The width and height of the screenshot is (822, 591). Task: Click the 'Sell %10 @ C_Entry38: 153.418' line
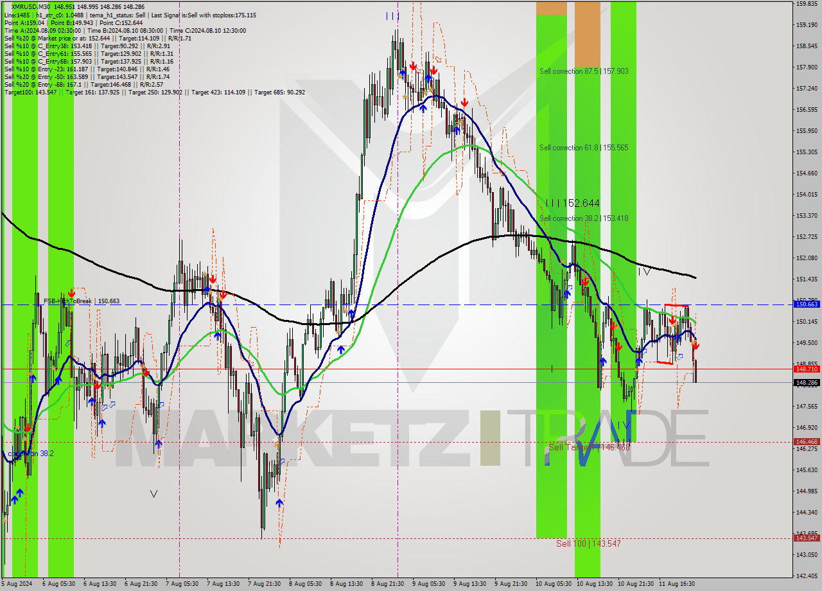coord(87,46)
